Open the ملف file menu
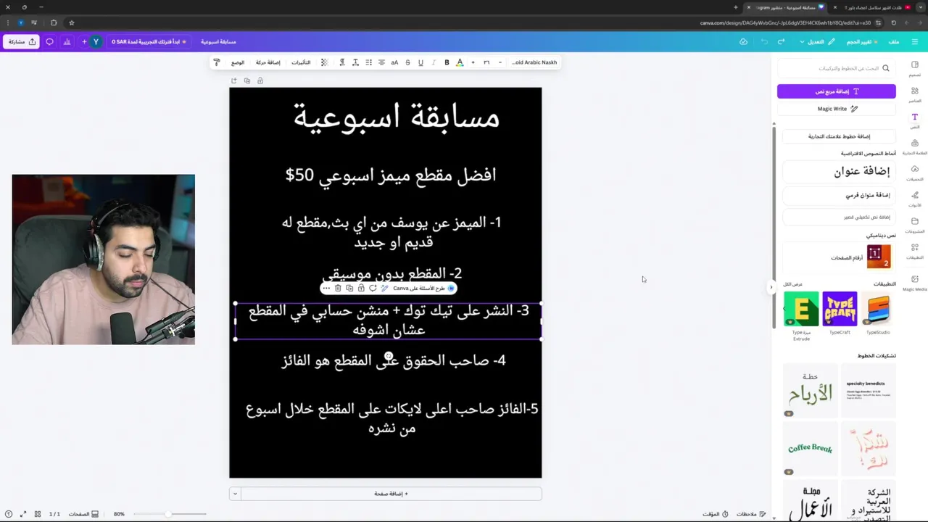This screenshot has width=928, height=522. point(894,41)
